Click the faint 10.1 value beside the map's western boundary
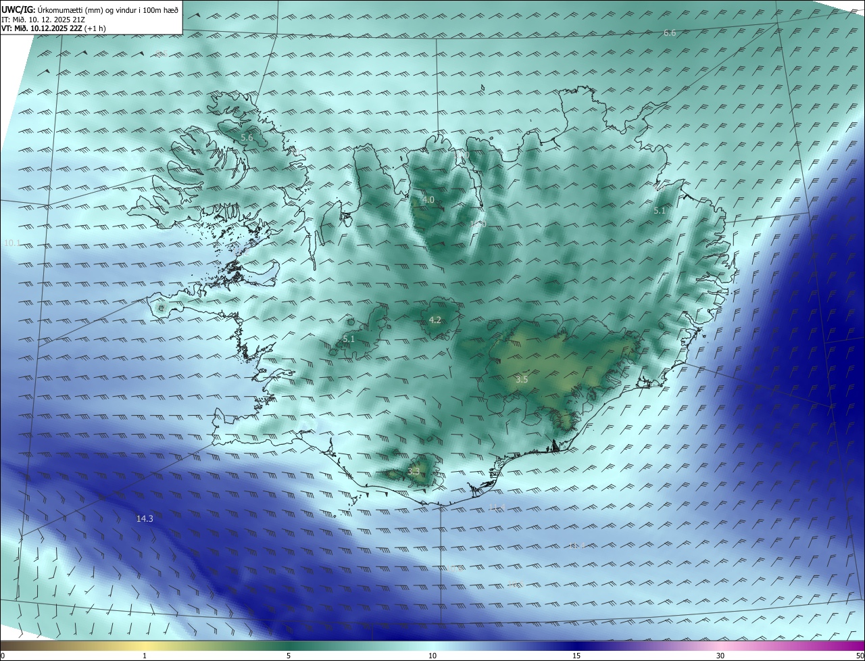The height and width of the screenshot is (661, 865). tap(12, 243)
